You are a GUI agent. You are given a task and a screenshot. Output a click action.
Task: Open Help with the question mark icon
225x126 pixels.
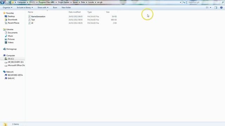point(221,8)
